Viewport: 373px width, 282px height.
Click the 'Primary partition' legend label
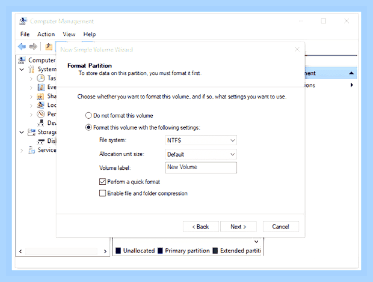[188, 251]
